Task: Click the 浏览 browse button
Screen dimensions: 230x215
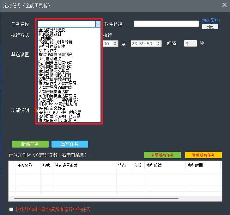Action: [x=210, y=27]
